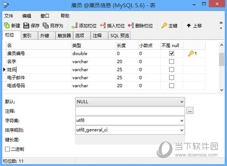This screenshot has height=166, width=227.
Task: Switch to the 注释 tab
Action: (x=99, y=36)
